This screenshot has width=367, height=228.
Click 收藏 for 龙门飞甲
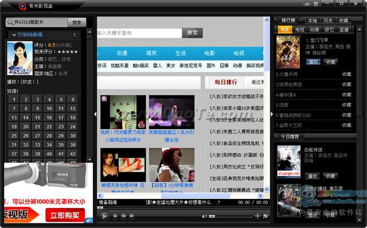click(330, 62)
